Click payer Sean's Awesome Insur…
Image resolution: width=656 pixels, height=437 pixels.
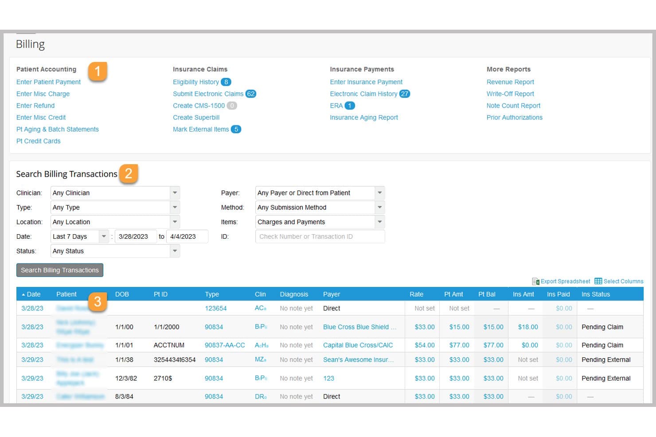pyautogui.click(x=358, y=360)
